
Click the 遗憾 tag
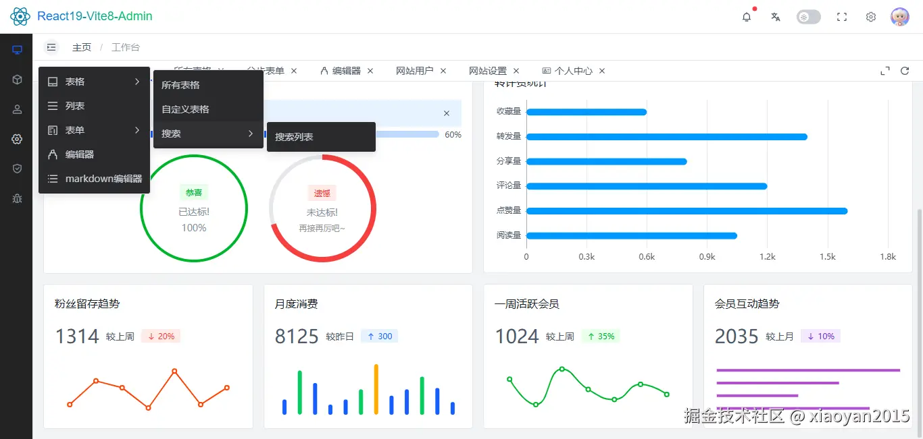[322, 193]
